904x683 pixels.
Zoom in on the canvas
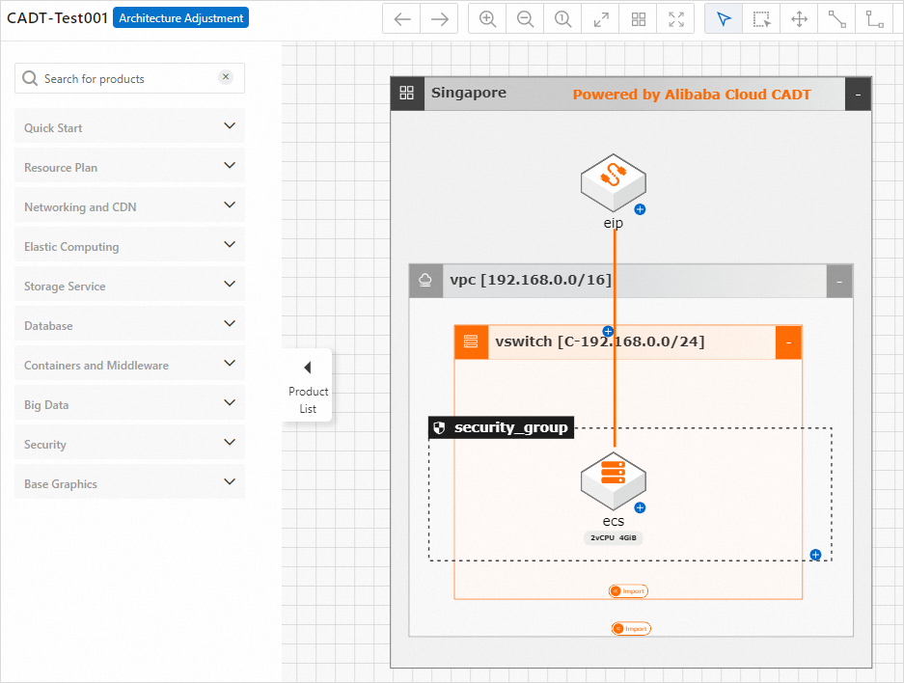pos(488,19)
